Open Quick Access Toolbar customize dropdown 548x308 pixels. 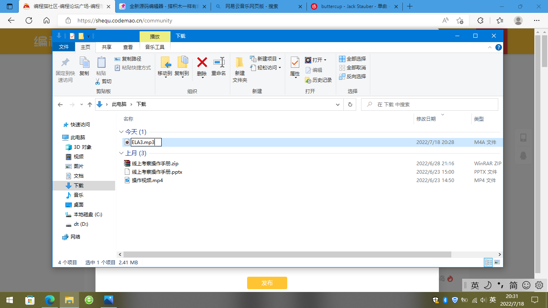pyautogui.click(x=88, y=36)
